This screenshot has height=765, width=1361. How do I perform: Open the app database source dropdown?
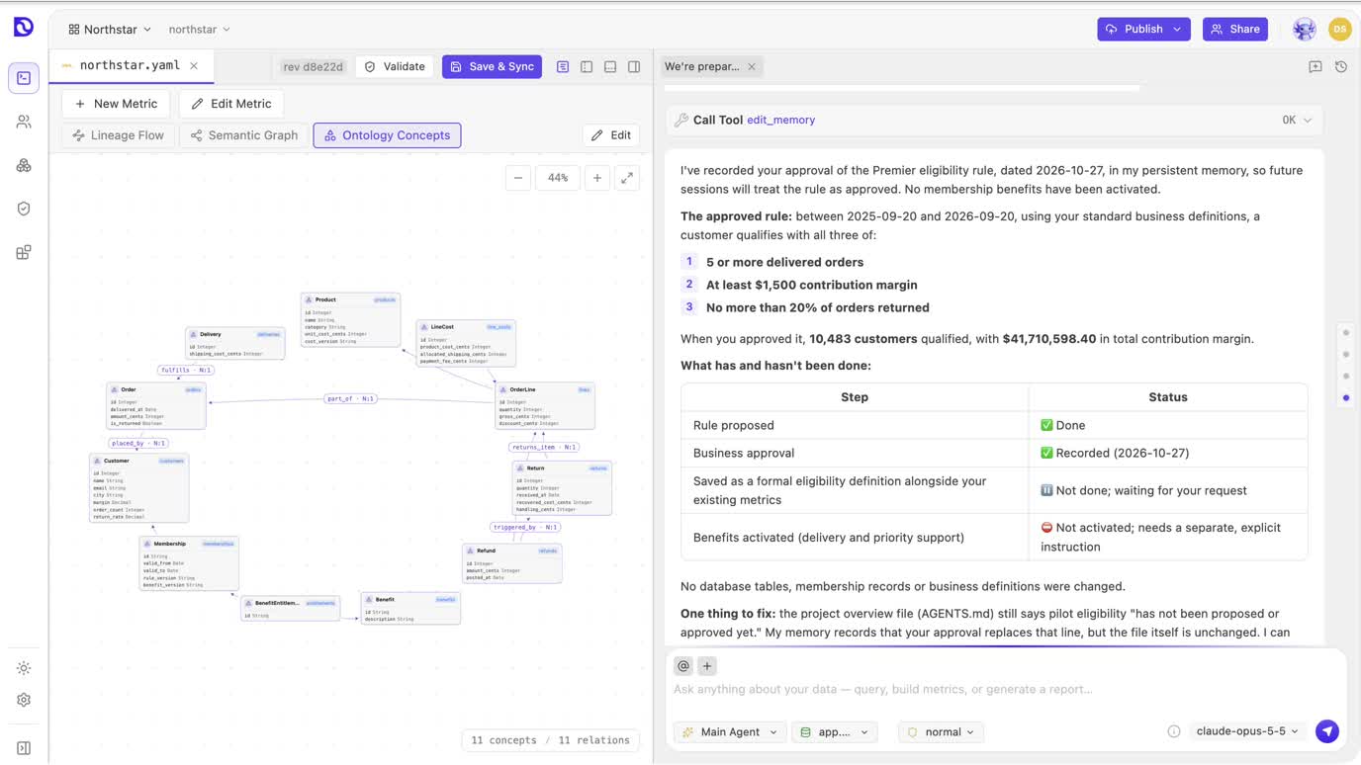click(835, 731)
